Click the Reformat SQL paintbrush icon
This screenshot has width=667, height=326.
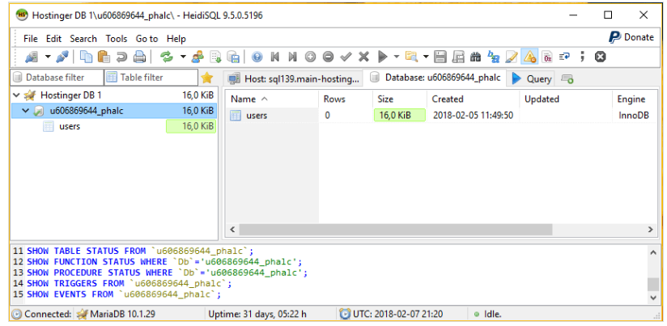[511, 57]
